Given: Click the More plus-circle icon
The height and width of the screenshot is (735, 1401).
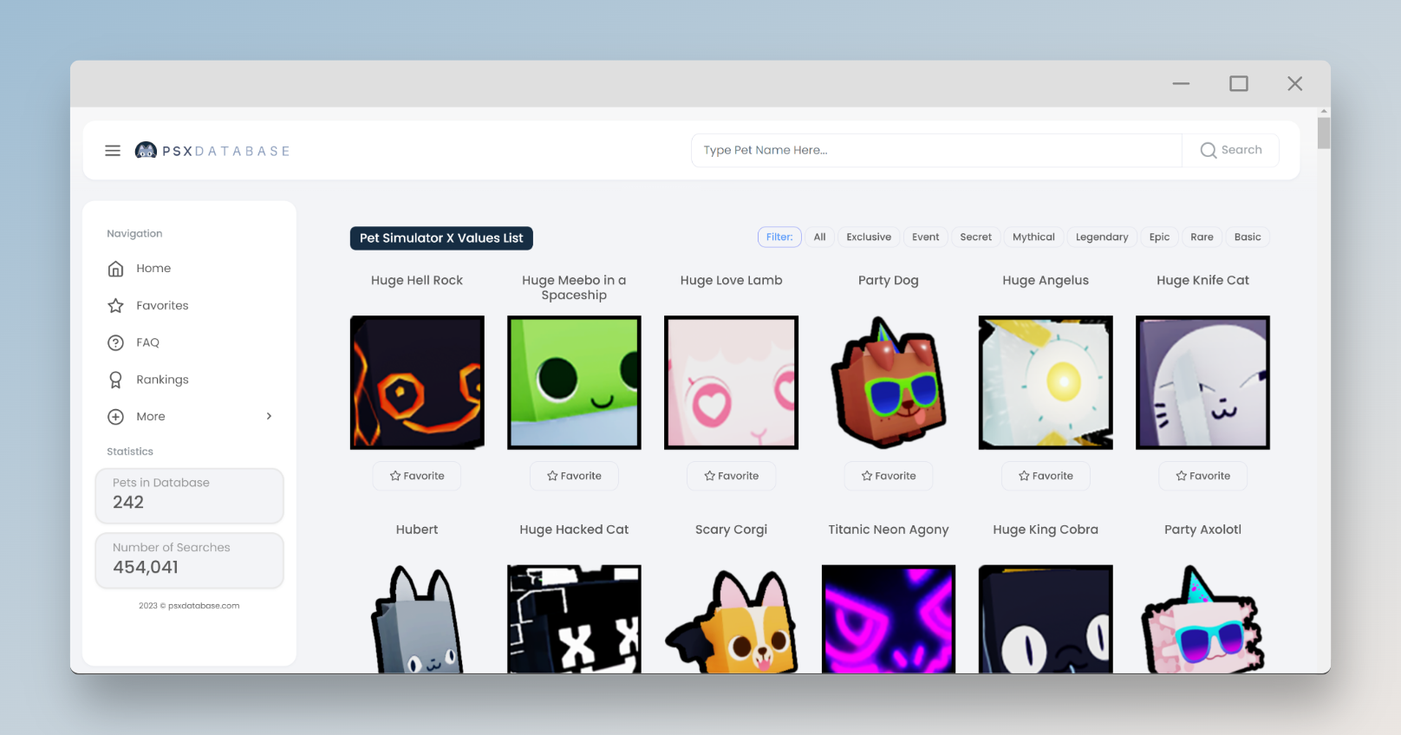Looking at the screenshot, I should tap(115, 417).
